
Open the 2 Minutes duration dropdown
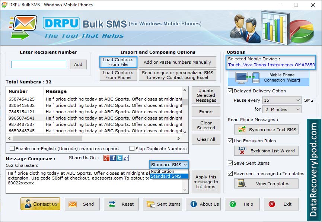[282, 110]
